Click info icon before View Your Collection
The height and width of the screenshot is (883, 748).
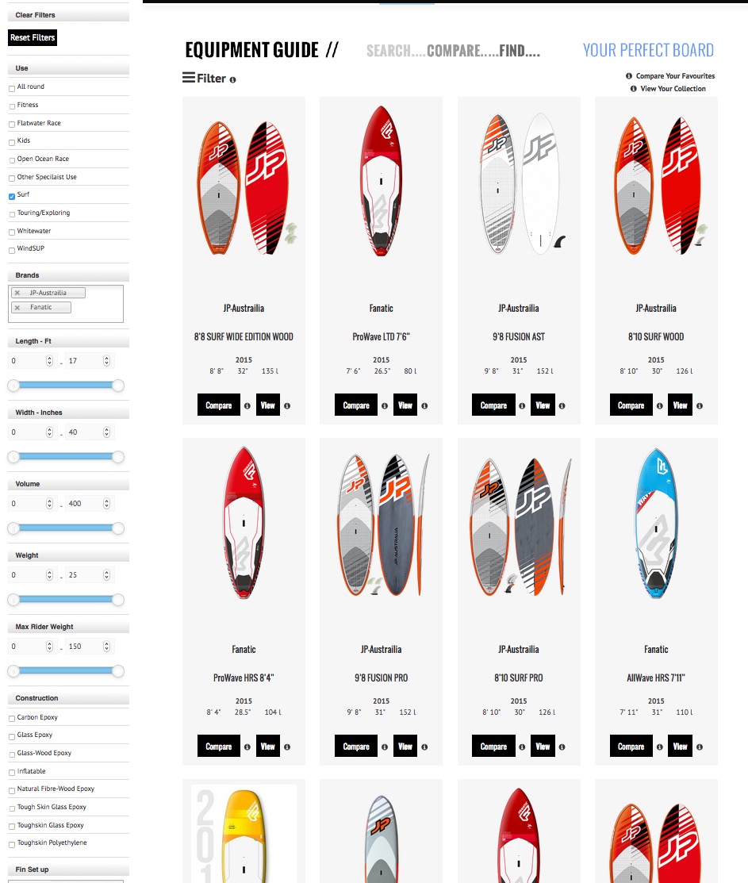(x=633, y=88)
